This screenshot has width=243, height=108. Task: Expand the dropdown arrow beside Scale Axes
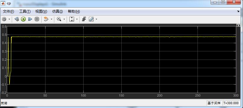click(x=77, y=19)
